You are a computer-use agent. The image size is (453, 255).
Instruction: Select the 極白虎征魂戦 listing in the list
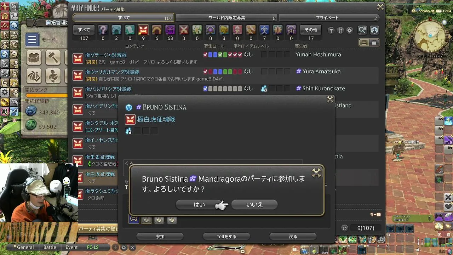[x=95, y=177]
